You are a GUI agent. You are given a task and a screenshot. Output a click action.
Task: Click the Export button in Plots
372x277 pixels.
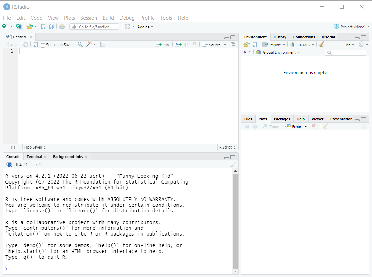coord(296,126)
